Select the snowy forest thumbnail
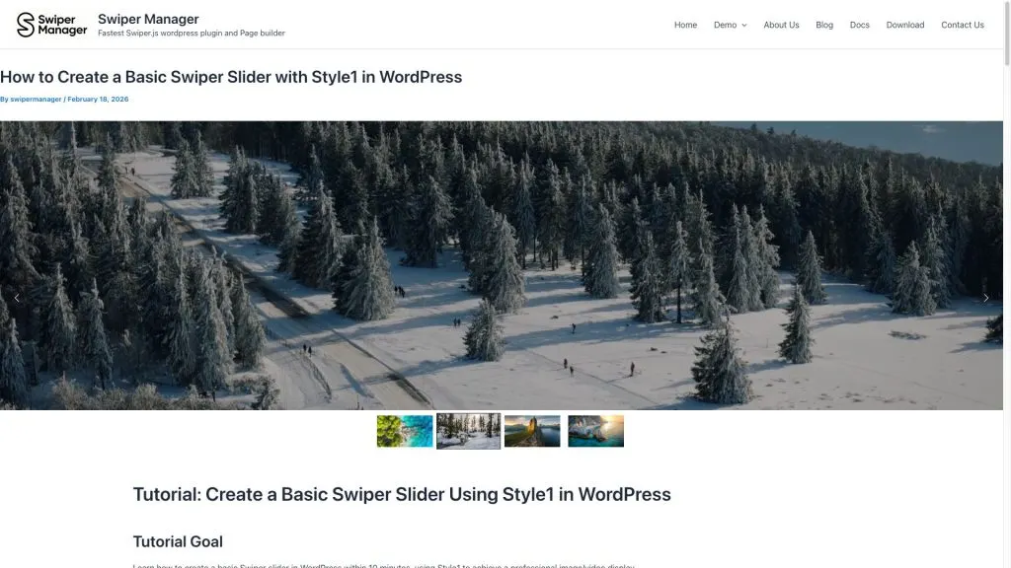 tap(468, 431)
